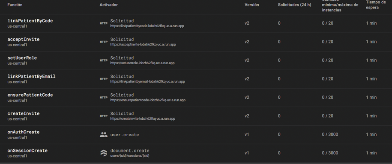392x164 pixels.
Task: Open the onAuthCreate function
Action: [24, 132]
